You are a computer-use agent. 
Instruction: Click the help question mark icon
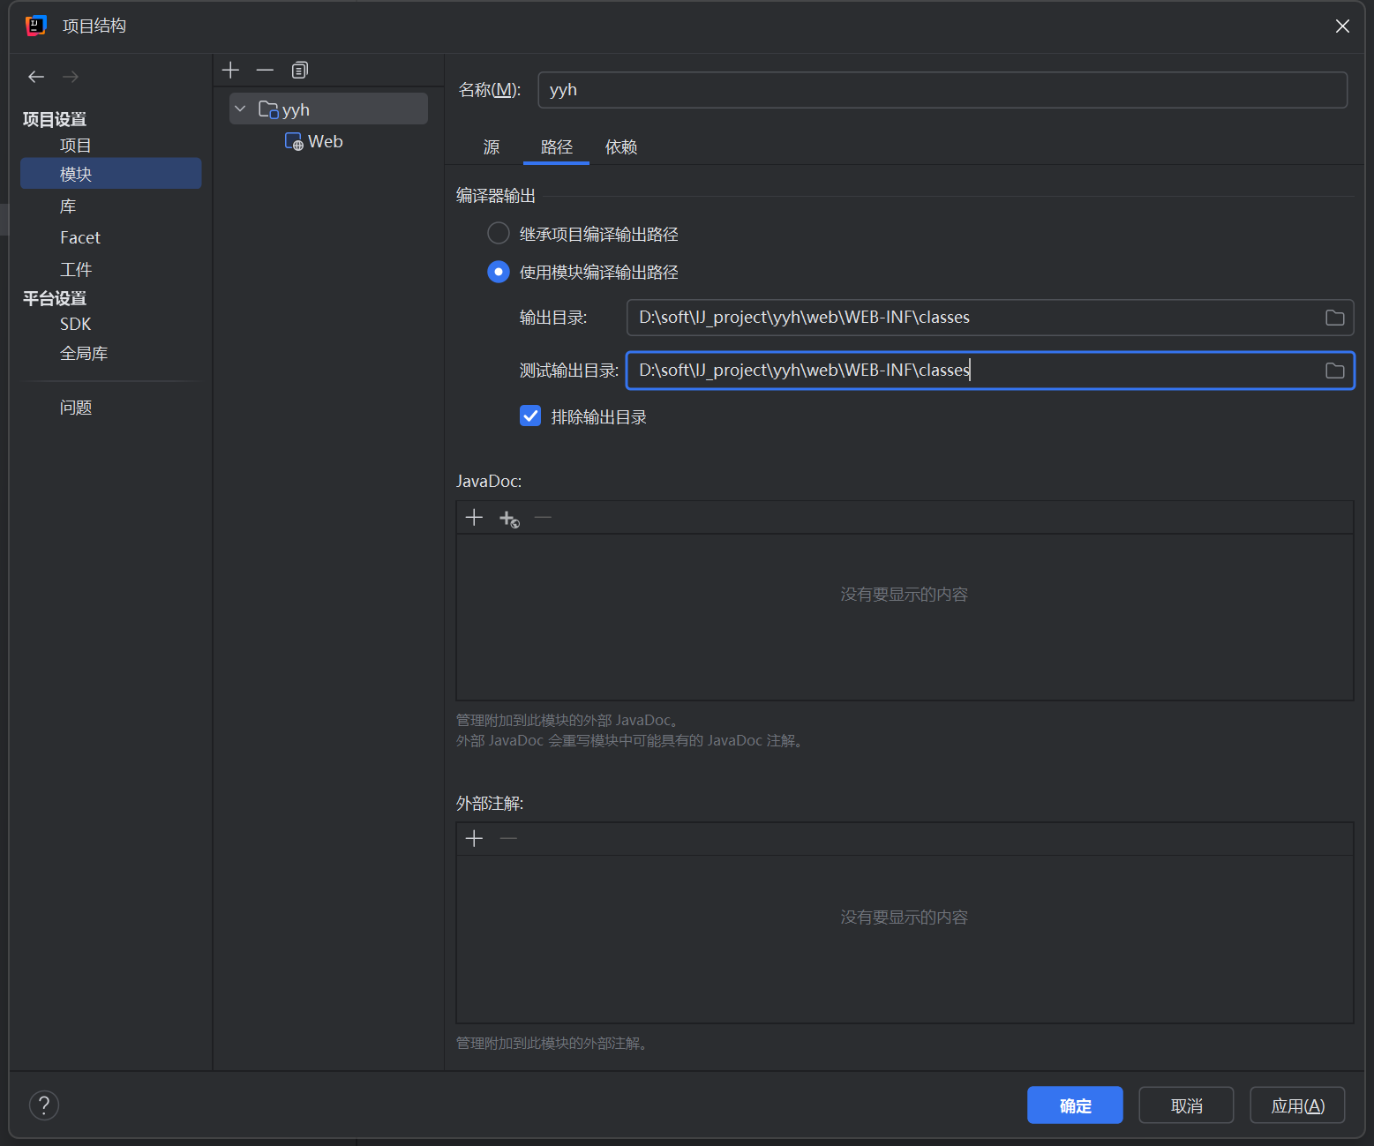coord(44,1105)
